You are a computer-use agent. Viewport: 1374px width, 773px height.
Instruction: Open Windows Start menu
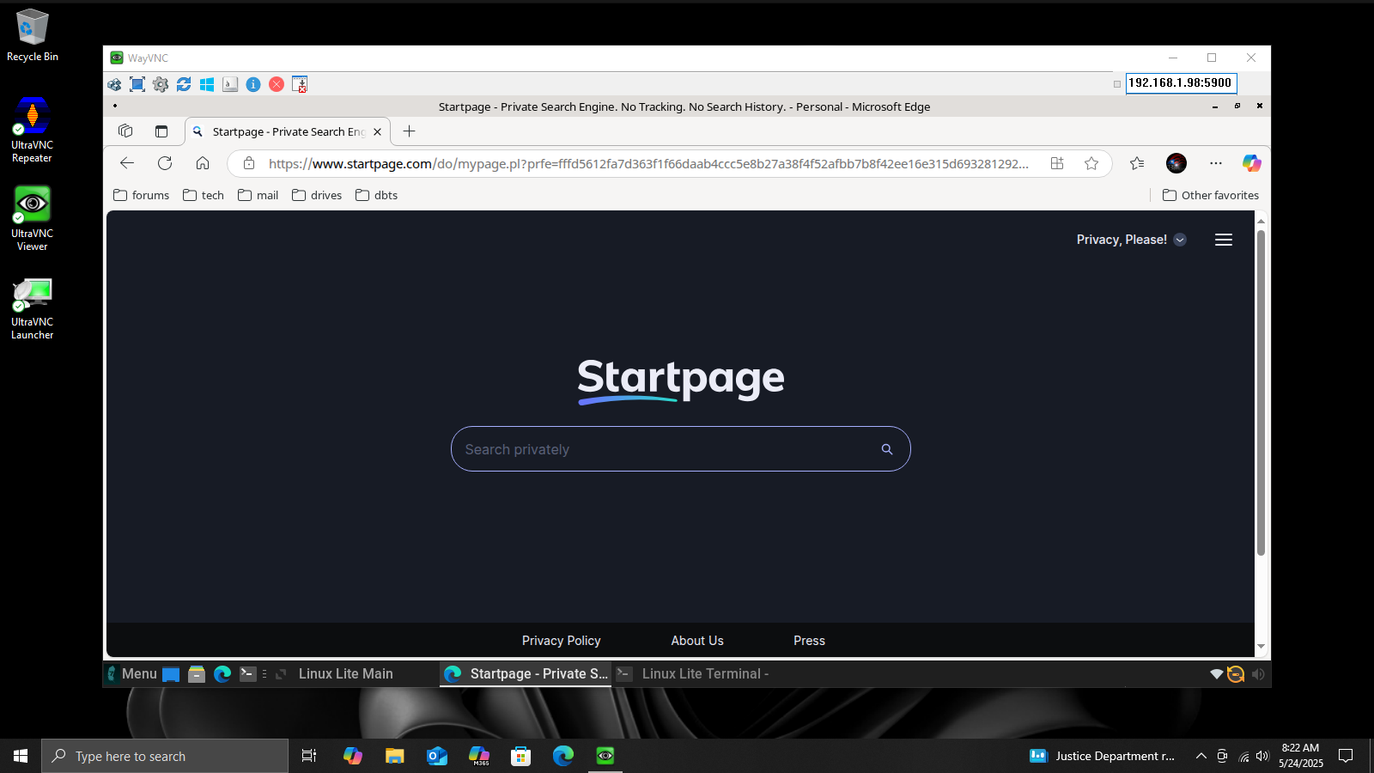(21, 756)
